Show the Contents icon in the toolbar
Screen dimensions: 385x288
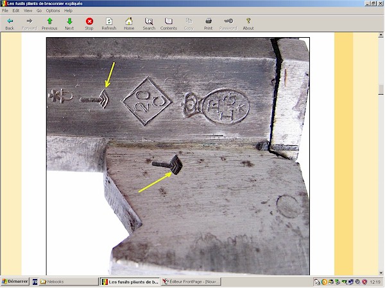169,21
